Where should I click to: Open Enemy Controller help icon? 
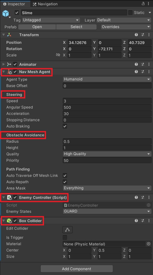pos(136,197)
